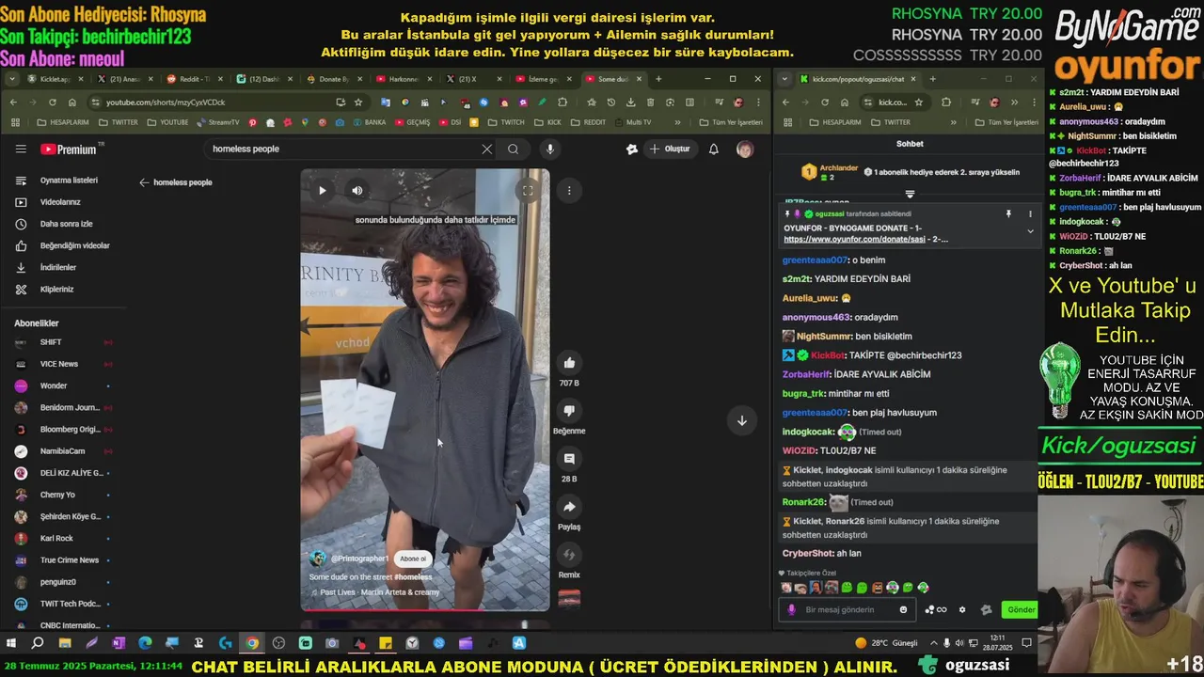Share the Shorts video
This screenshot has height=677, width=1204.
click(x=569, y=507)
